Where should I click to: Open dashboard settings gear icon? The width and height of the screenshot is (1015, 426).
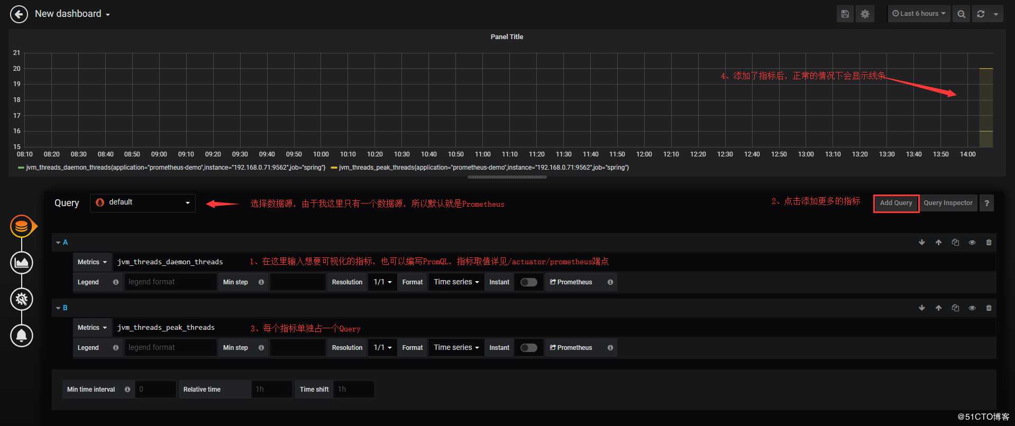click(x=865, y=14)
